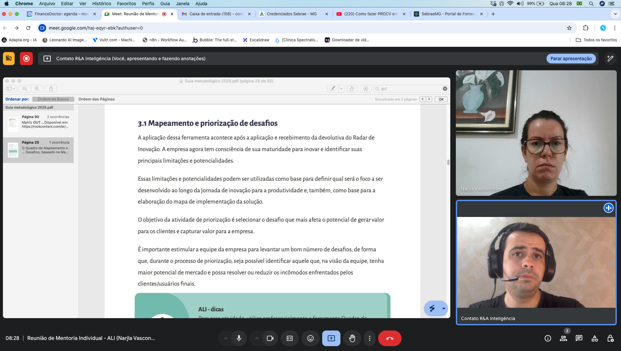Go to previous search result
This screenshot has width=621, height=351.
coord(422,99)
